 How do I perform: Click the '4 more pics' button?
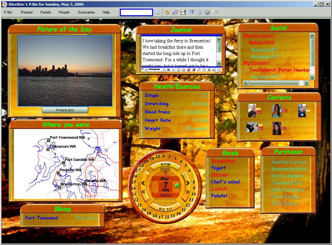point(65,110)
